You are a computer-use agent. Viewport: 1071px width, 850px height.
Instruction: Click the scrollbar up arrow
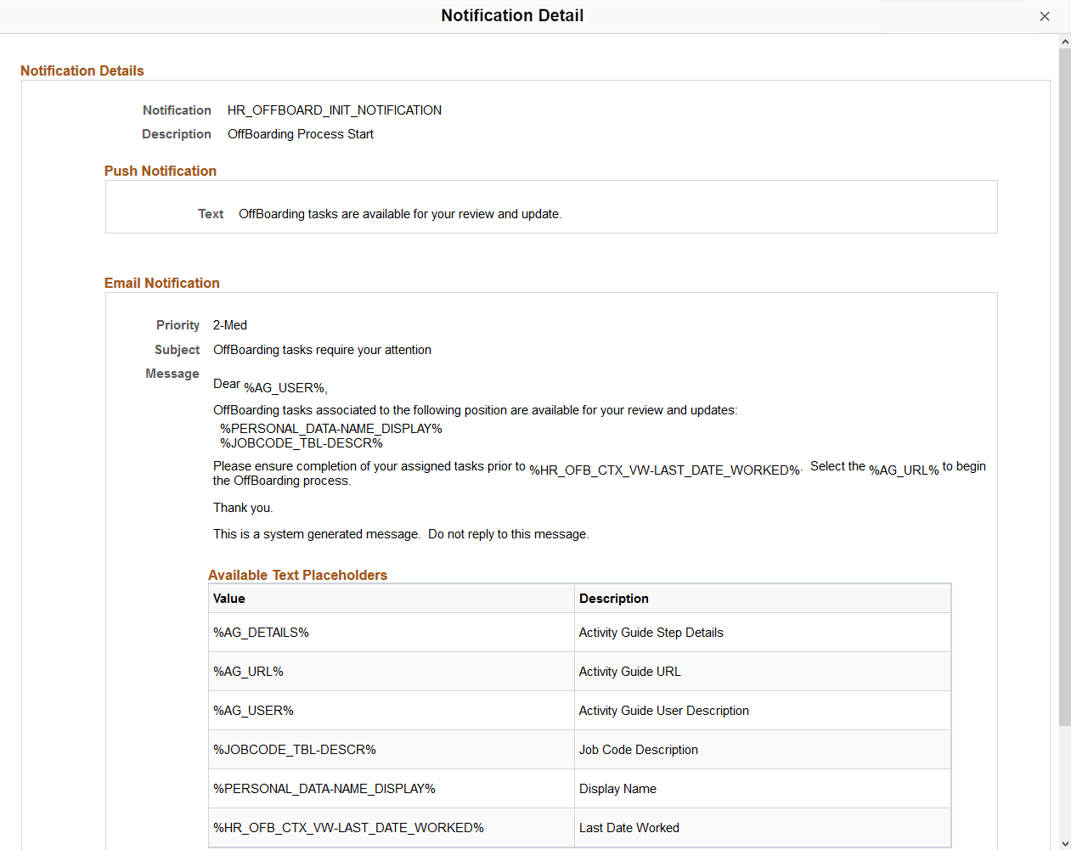pos(1064,40)
